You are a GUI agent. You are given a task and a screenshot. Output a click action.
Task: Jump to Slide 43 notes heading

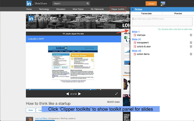(136, 51)
